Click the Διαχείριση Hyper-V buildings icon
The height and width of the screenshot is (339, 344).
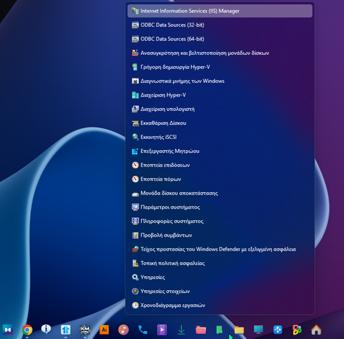click(135, 95)
